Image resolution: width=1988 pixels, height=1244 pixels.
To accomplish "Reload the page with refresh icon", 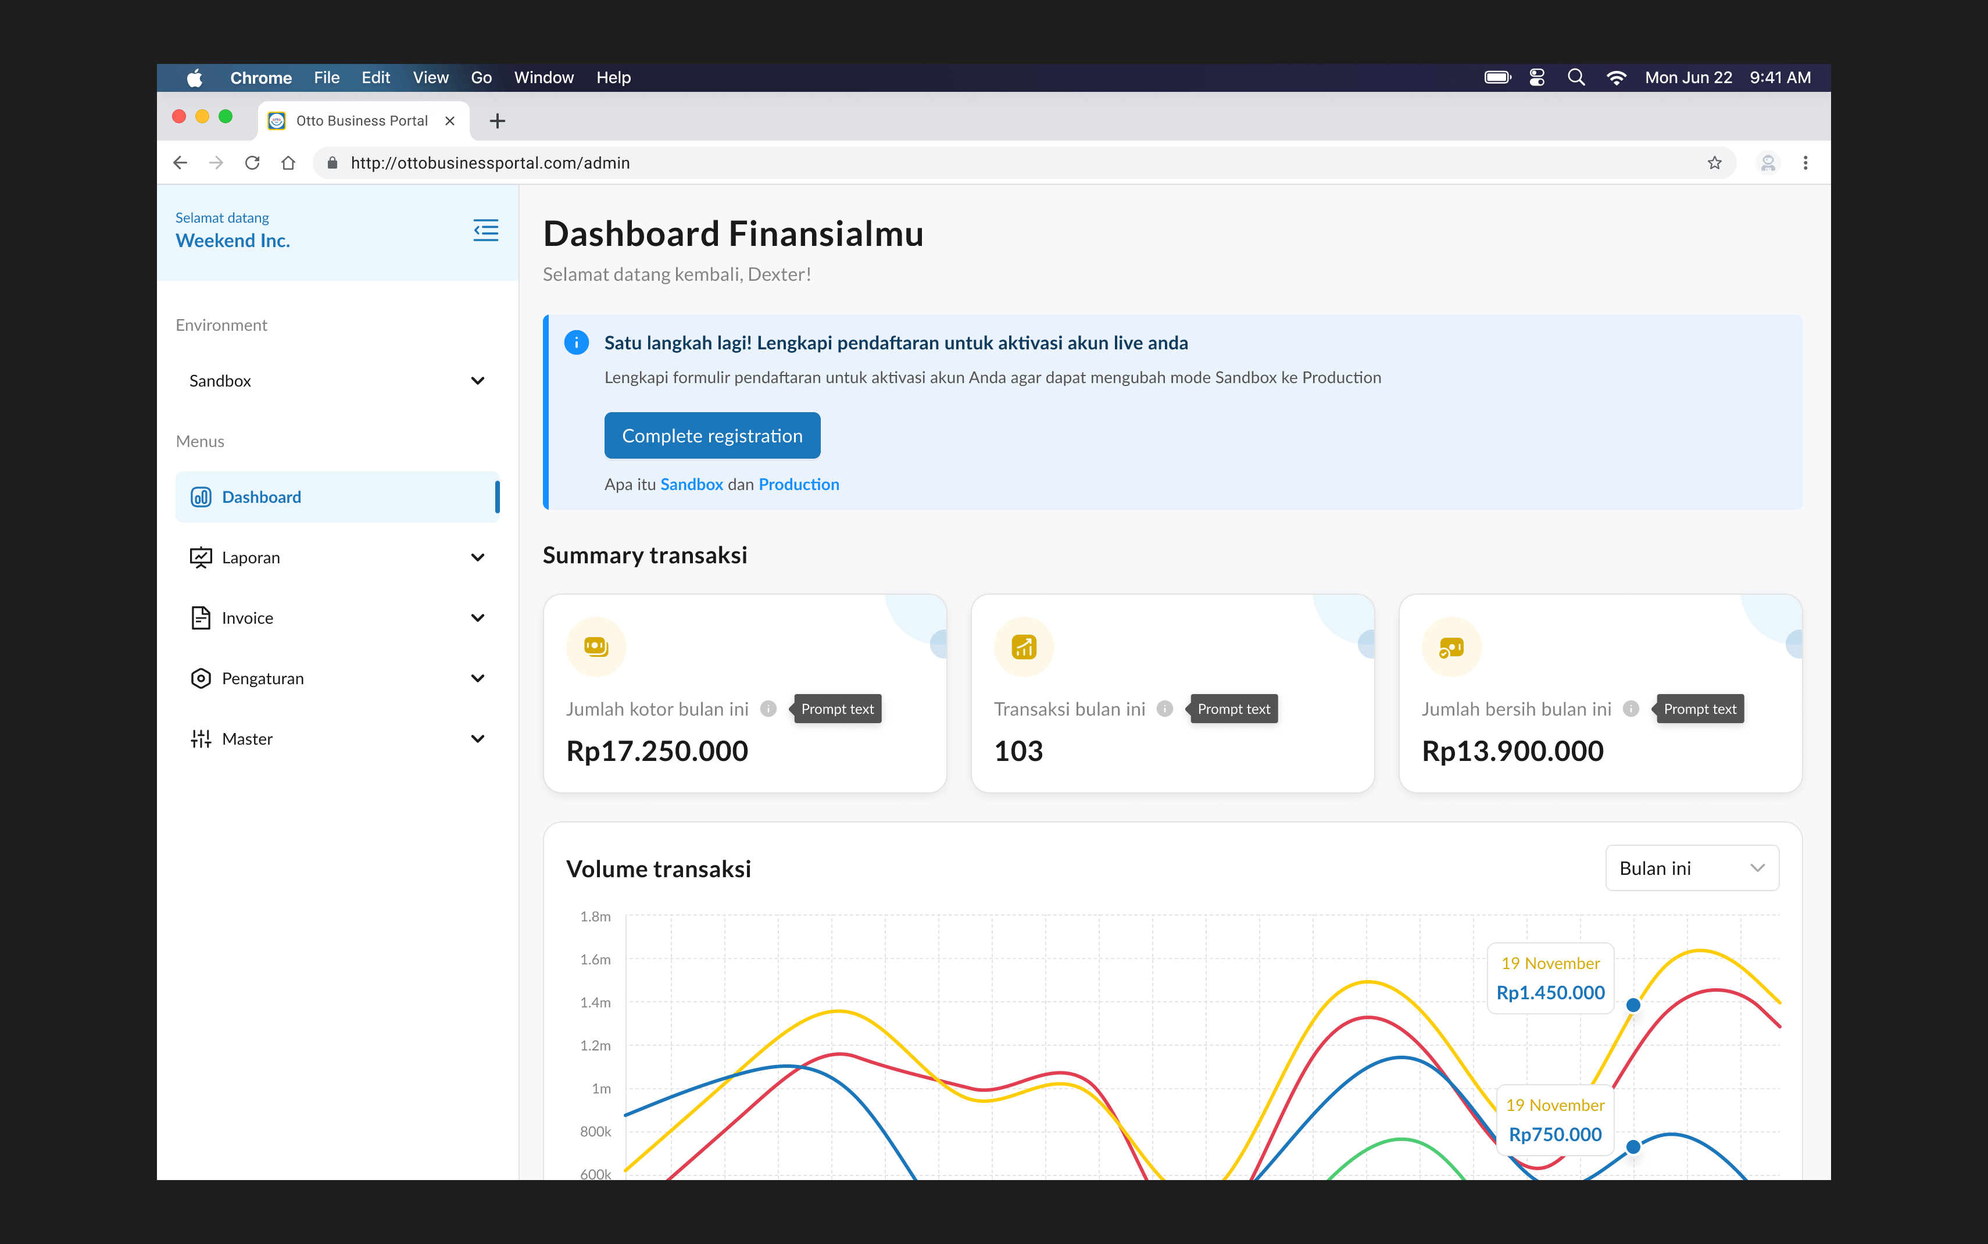I will point(252,163).
